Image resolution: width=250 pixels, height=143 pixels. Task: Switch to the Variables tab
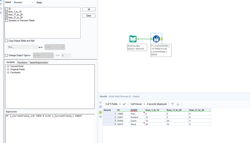click(11, 62)
